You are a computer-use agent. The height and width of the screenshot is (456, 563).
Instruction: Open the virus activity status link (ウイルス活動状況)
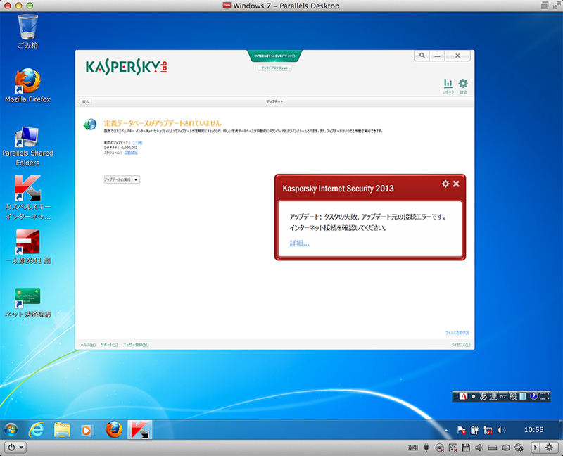pyautogui.click(x=457, y=332)
